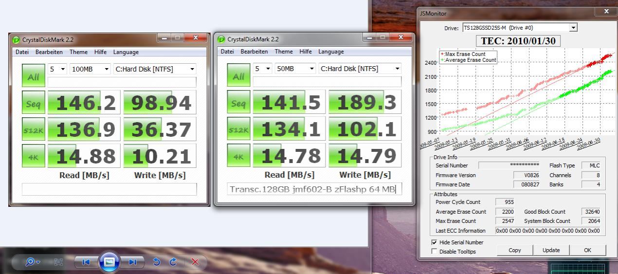Open Theme menu in 100MB window

pyautogui.click(x=78, y=52)
